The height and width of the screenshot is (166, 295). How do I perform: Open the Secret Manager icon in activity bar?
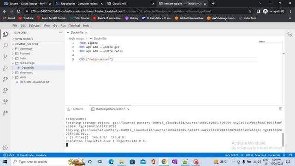click(5, 101)
